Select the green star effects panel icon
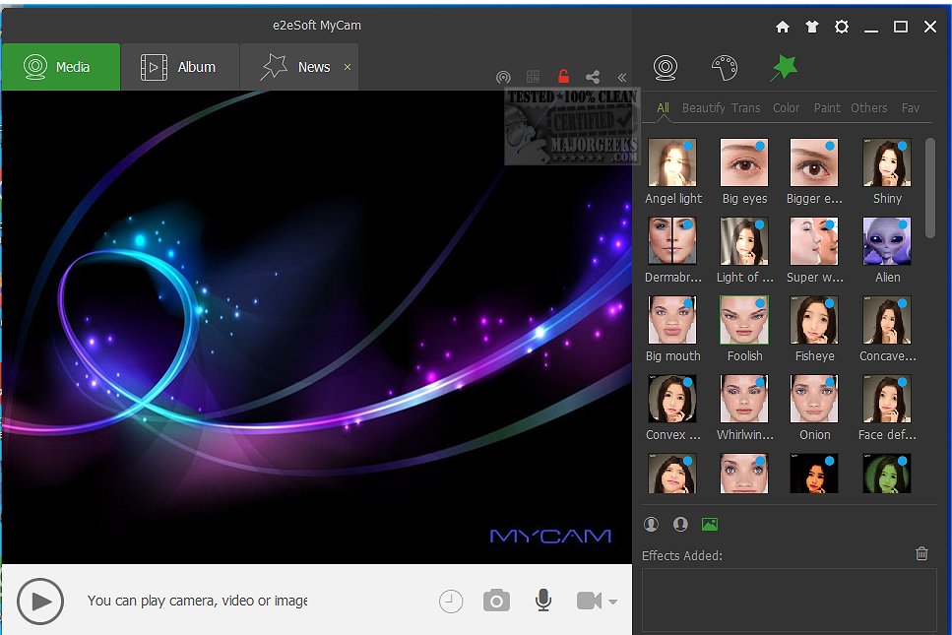Screen dimensions: 952x635 784,67
